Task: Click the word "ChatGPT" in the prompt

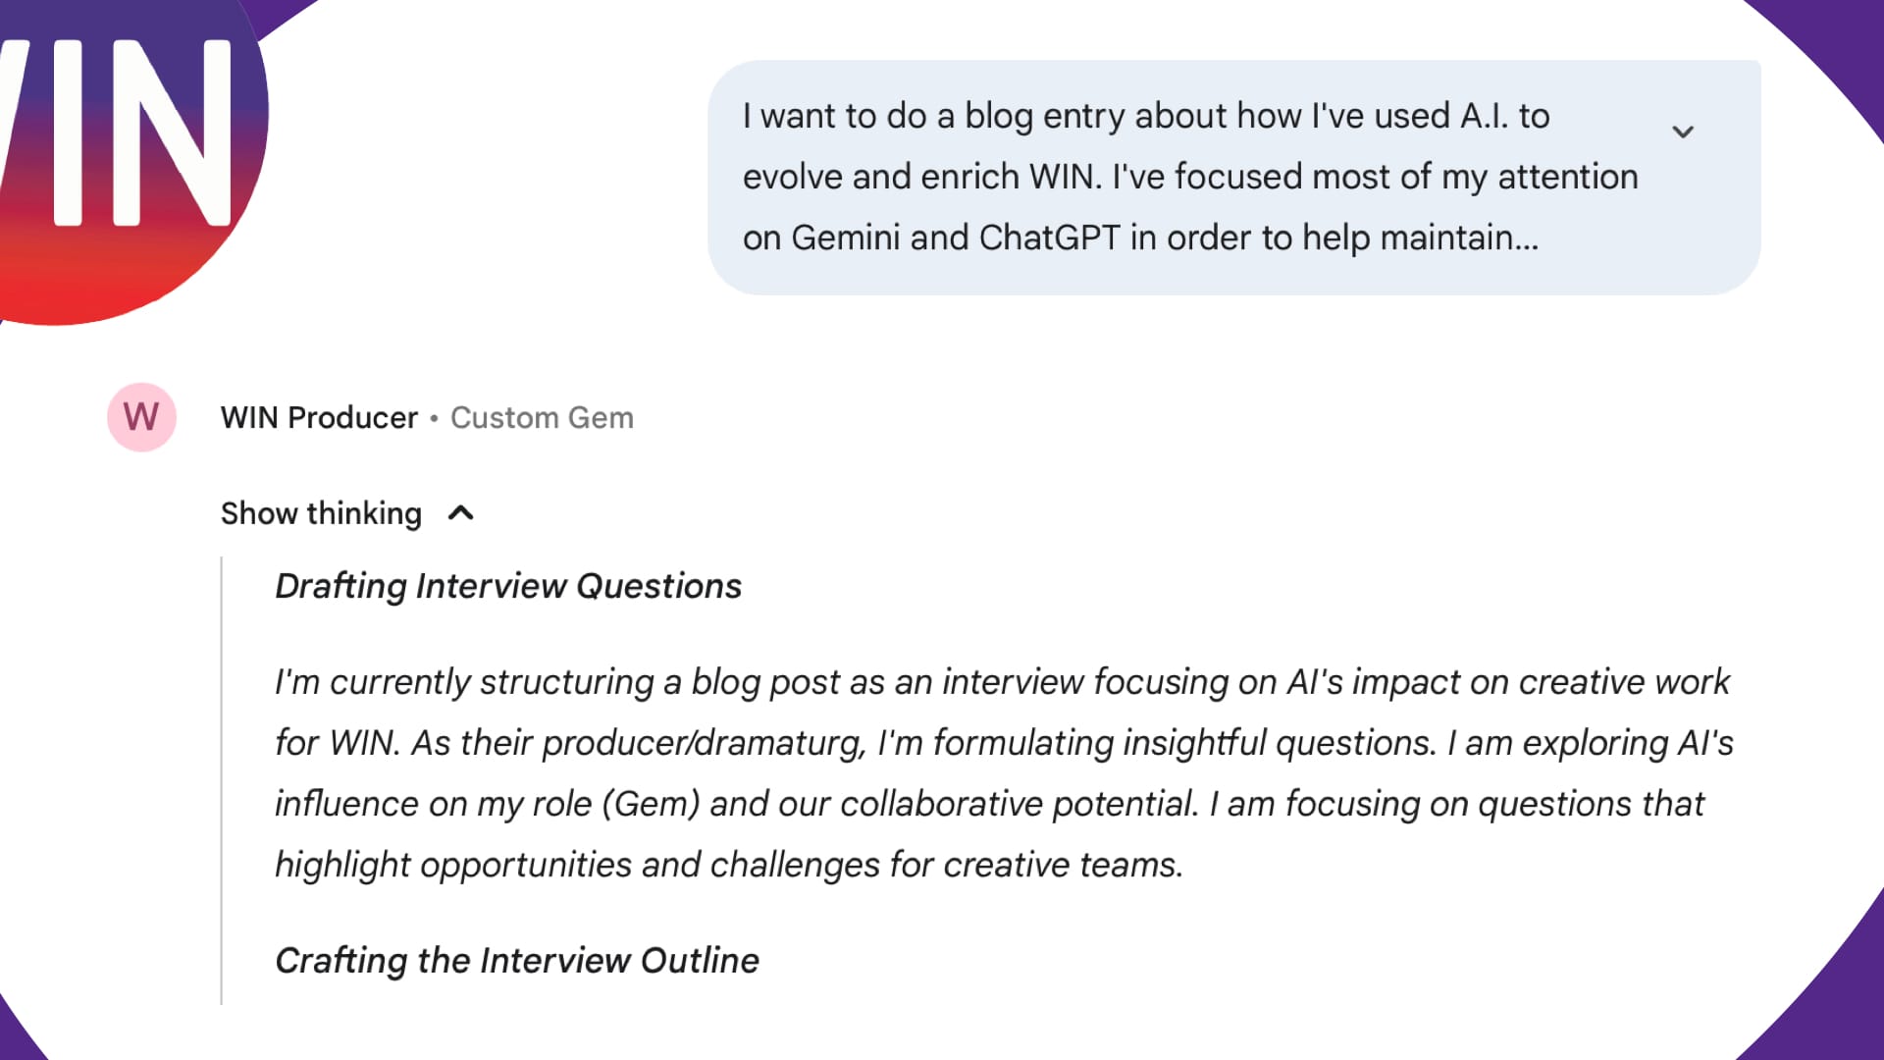Action: click(x=1049, y=238)
